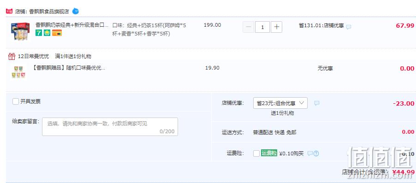Click the ¥44.99 store total
Image resolution: width=416 pixels, height=183 pixels.
pos(403,172)
